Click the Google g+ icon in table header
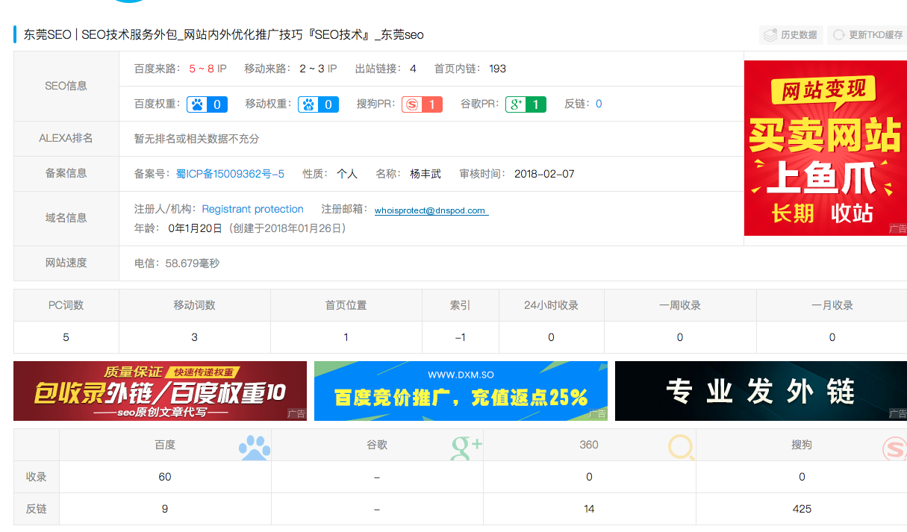The image size is (907, 532). click(467, 448)
